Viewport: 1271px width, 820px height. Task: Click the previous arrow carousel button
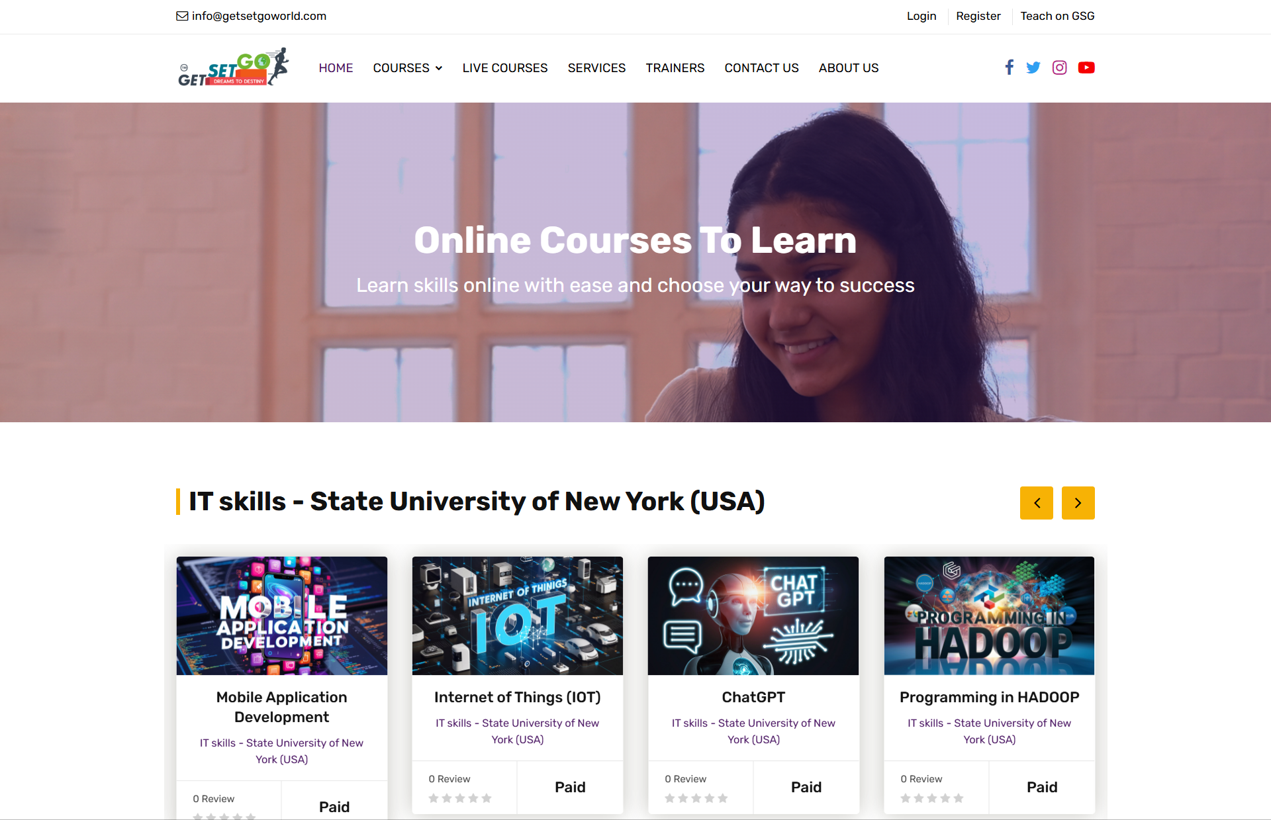(x=1036, y=503)
